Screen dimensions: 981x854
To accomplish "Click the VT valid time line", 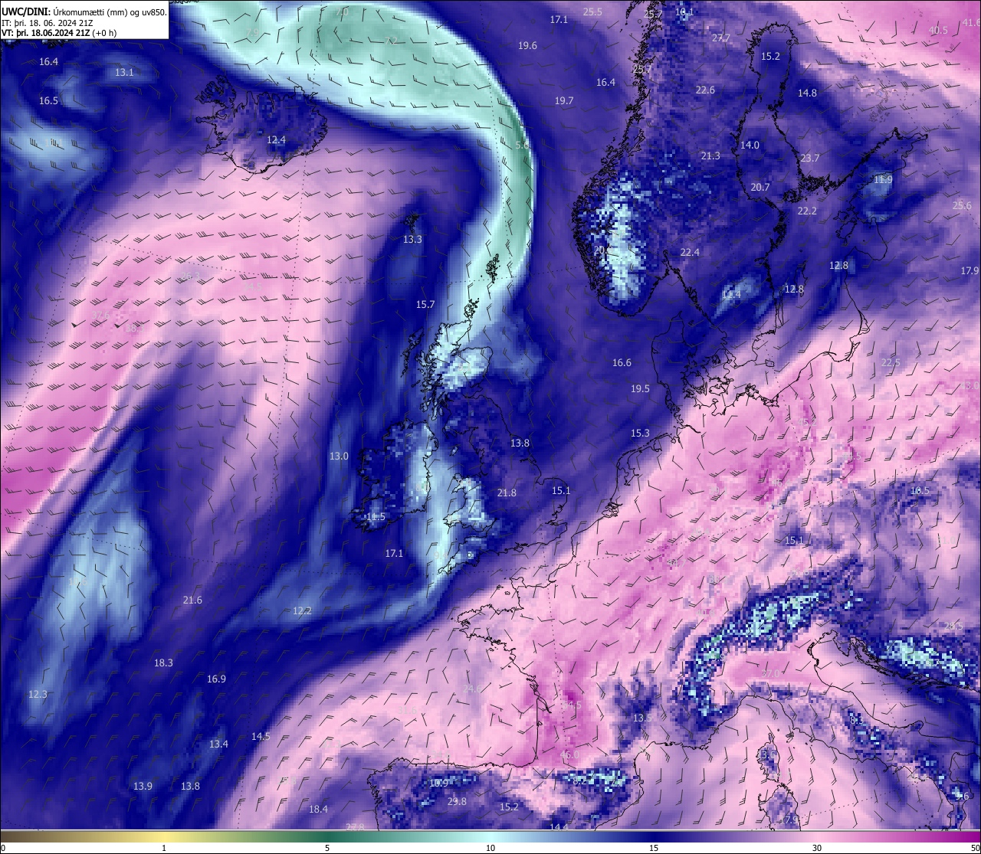I will (x=59, y=33).
